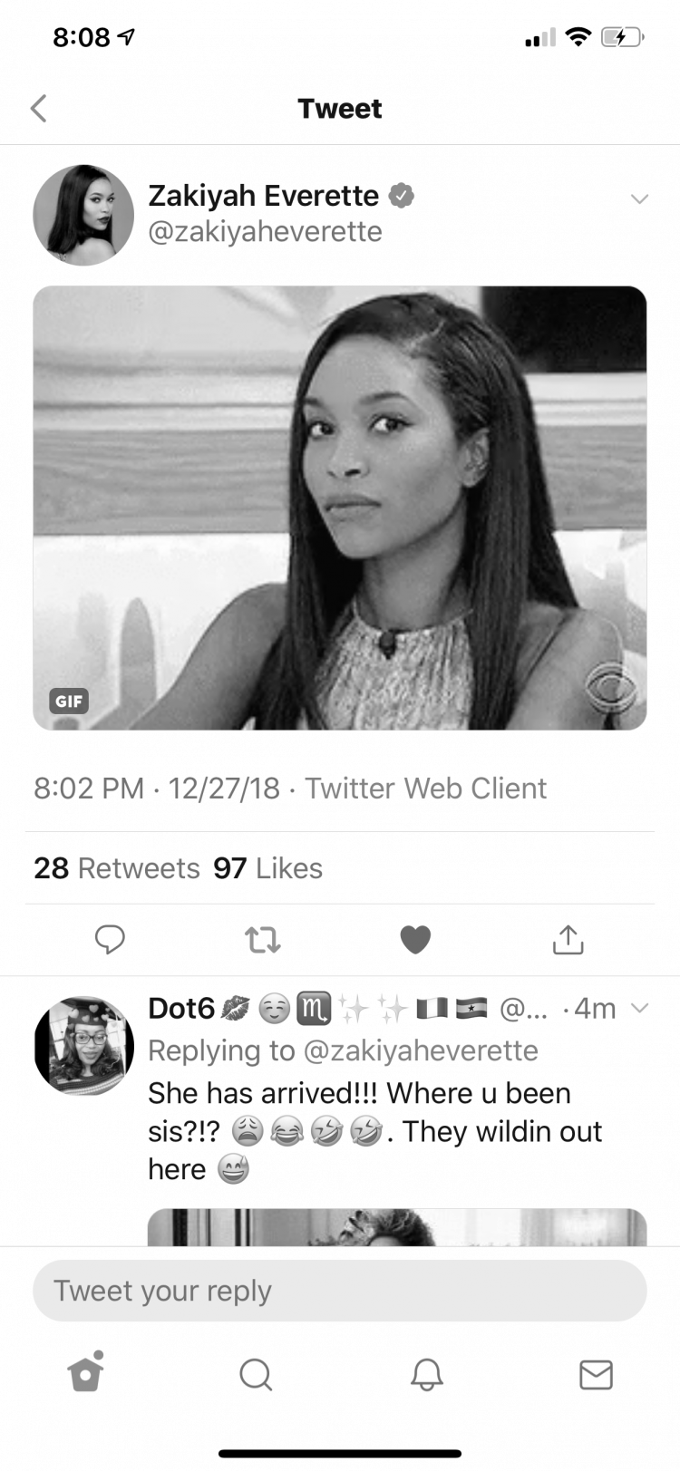Open the Messages envelope tab
Screen dimensions: 680x1471
pyautogui.click(x=596, y=1375)
